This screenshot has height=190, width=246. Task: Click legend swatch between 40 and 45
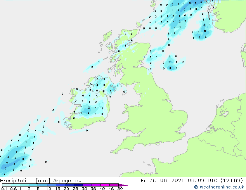[105, 185]
